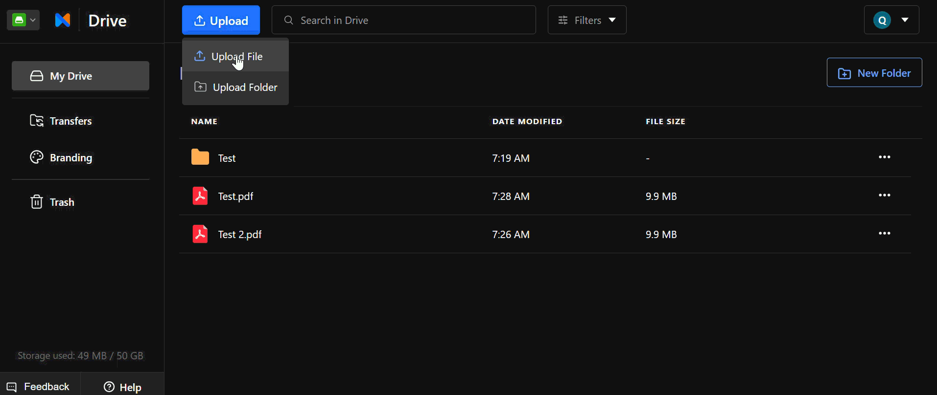This screenshot has width=937, height=395.
Task: Click the Test folder icon
Action: (200, 157)
